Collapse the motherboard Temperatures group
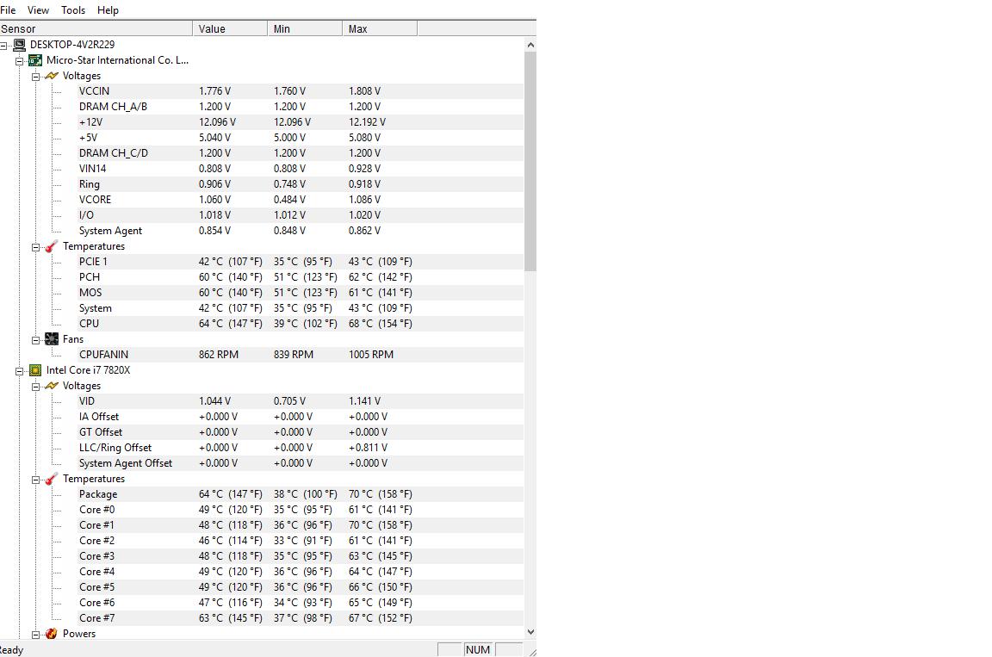Image resolution: width=992 pixels, height=657 pixels. [36, 247]
